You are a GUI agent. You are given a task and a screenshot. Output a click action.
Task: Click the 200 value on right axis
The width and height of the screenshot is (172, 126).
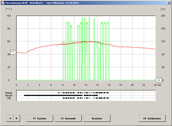point(163,16)
